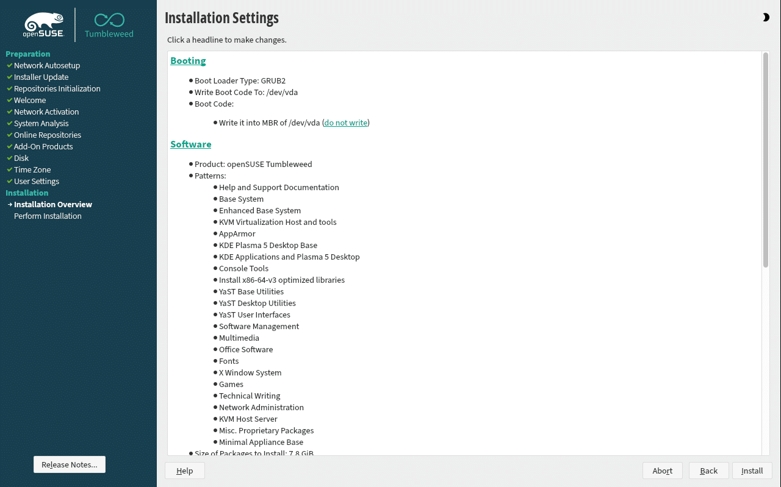Screen dimensions: 781x487
Task: Select Online Repositories step
Action: (x=48, y=135)
